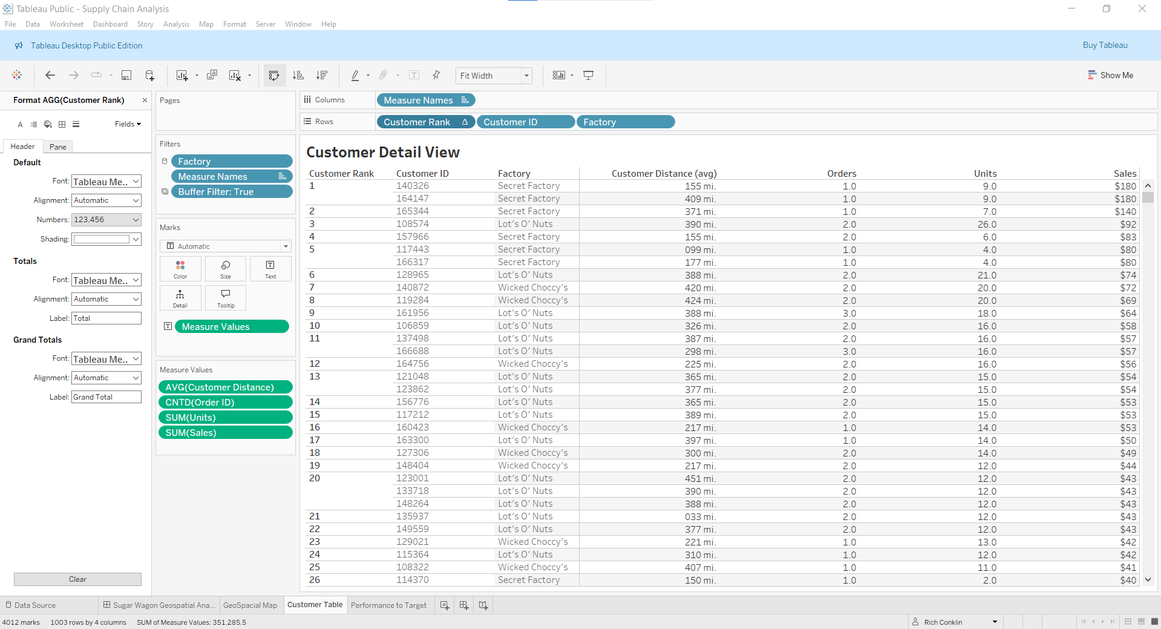Click the Detail marks card button
Image resolution: width=1161 pixels, height=629 pixels.
click(180, 298)
